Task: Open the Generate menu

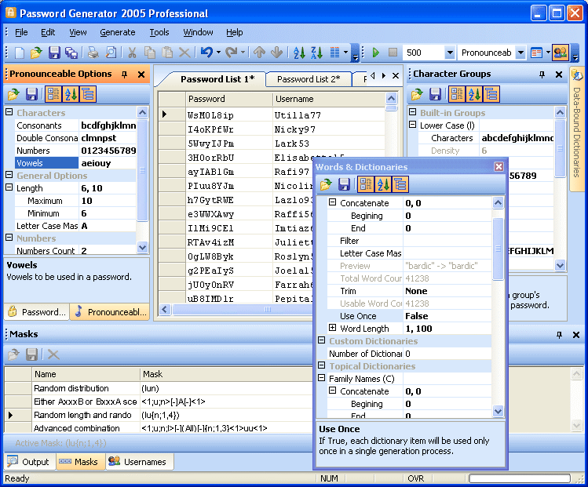Action: coord(118,32)
